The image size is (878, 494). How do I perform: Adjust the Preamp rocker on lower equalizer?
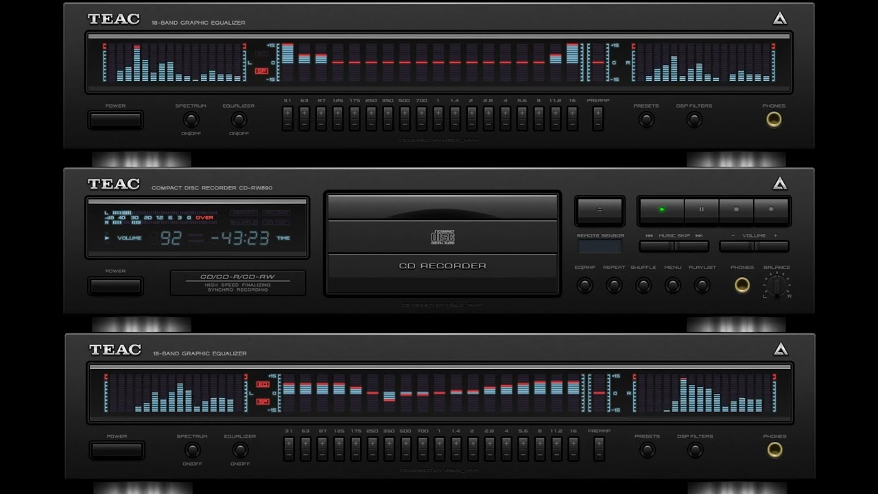pos(600,449)
